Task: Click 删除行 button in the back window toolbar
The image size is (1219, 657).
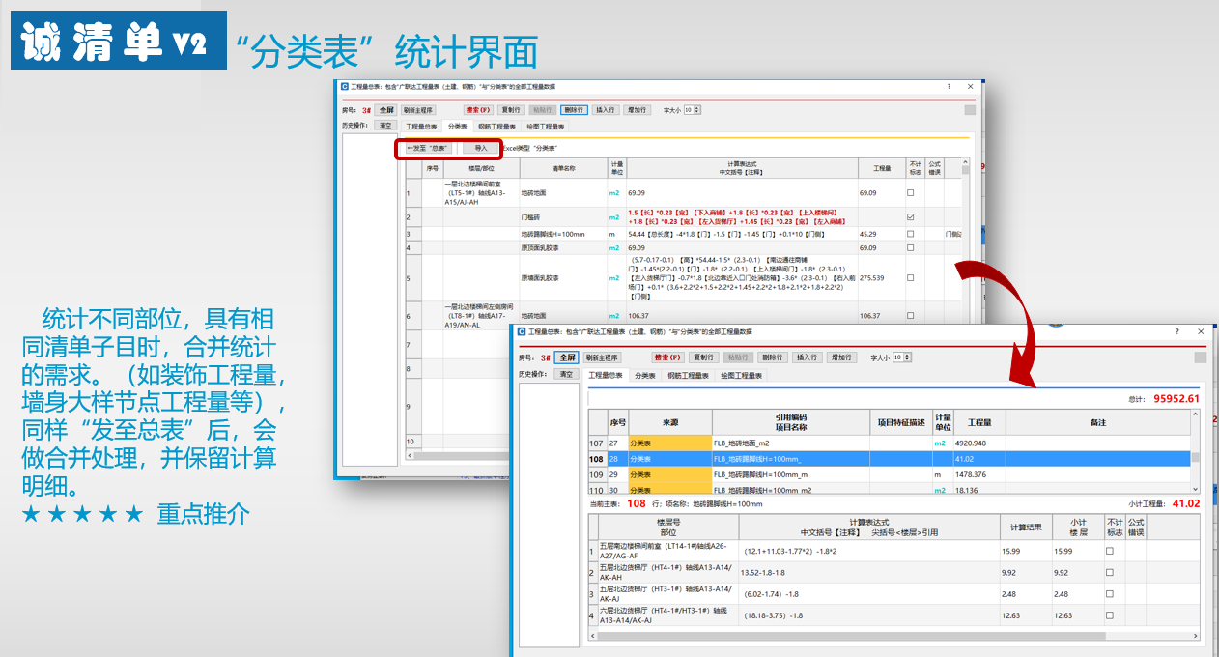Action: [x=573, y=110]
